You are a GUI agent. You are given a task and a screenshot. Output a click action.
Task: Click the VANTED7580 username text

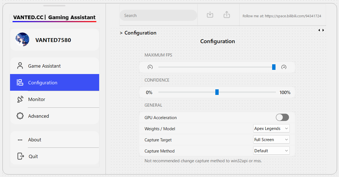tap(53, 40)
